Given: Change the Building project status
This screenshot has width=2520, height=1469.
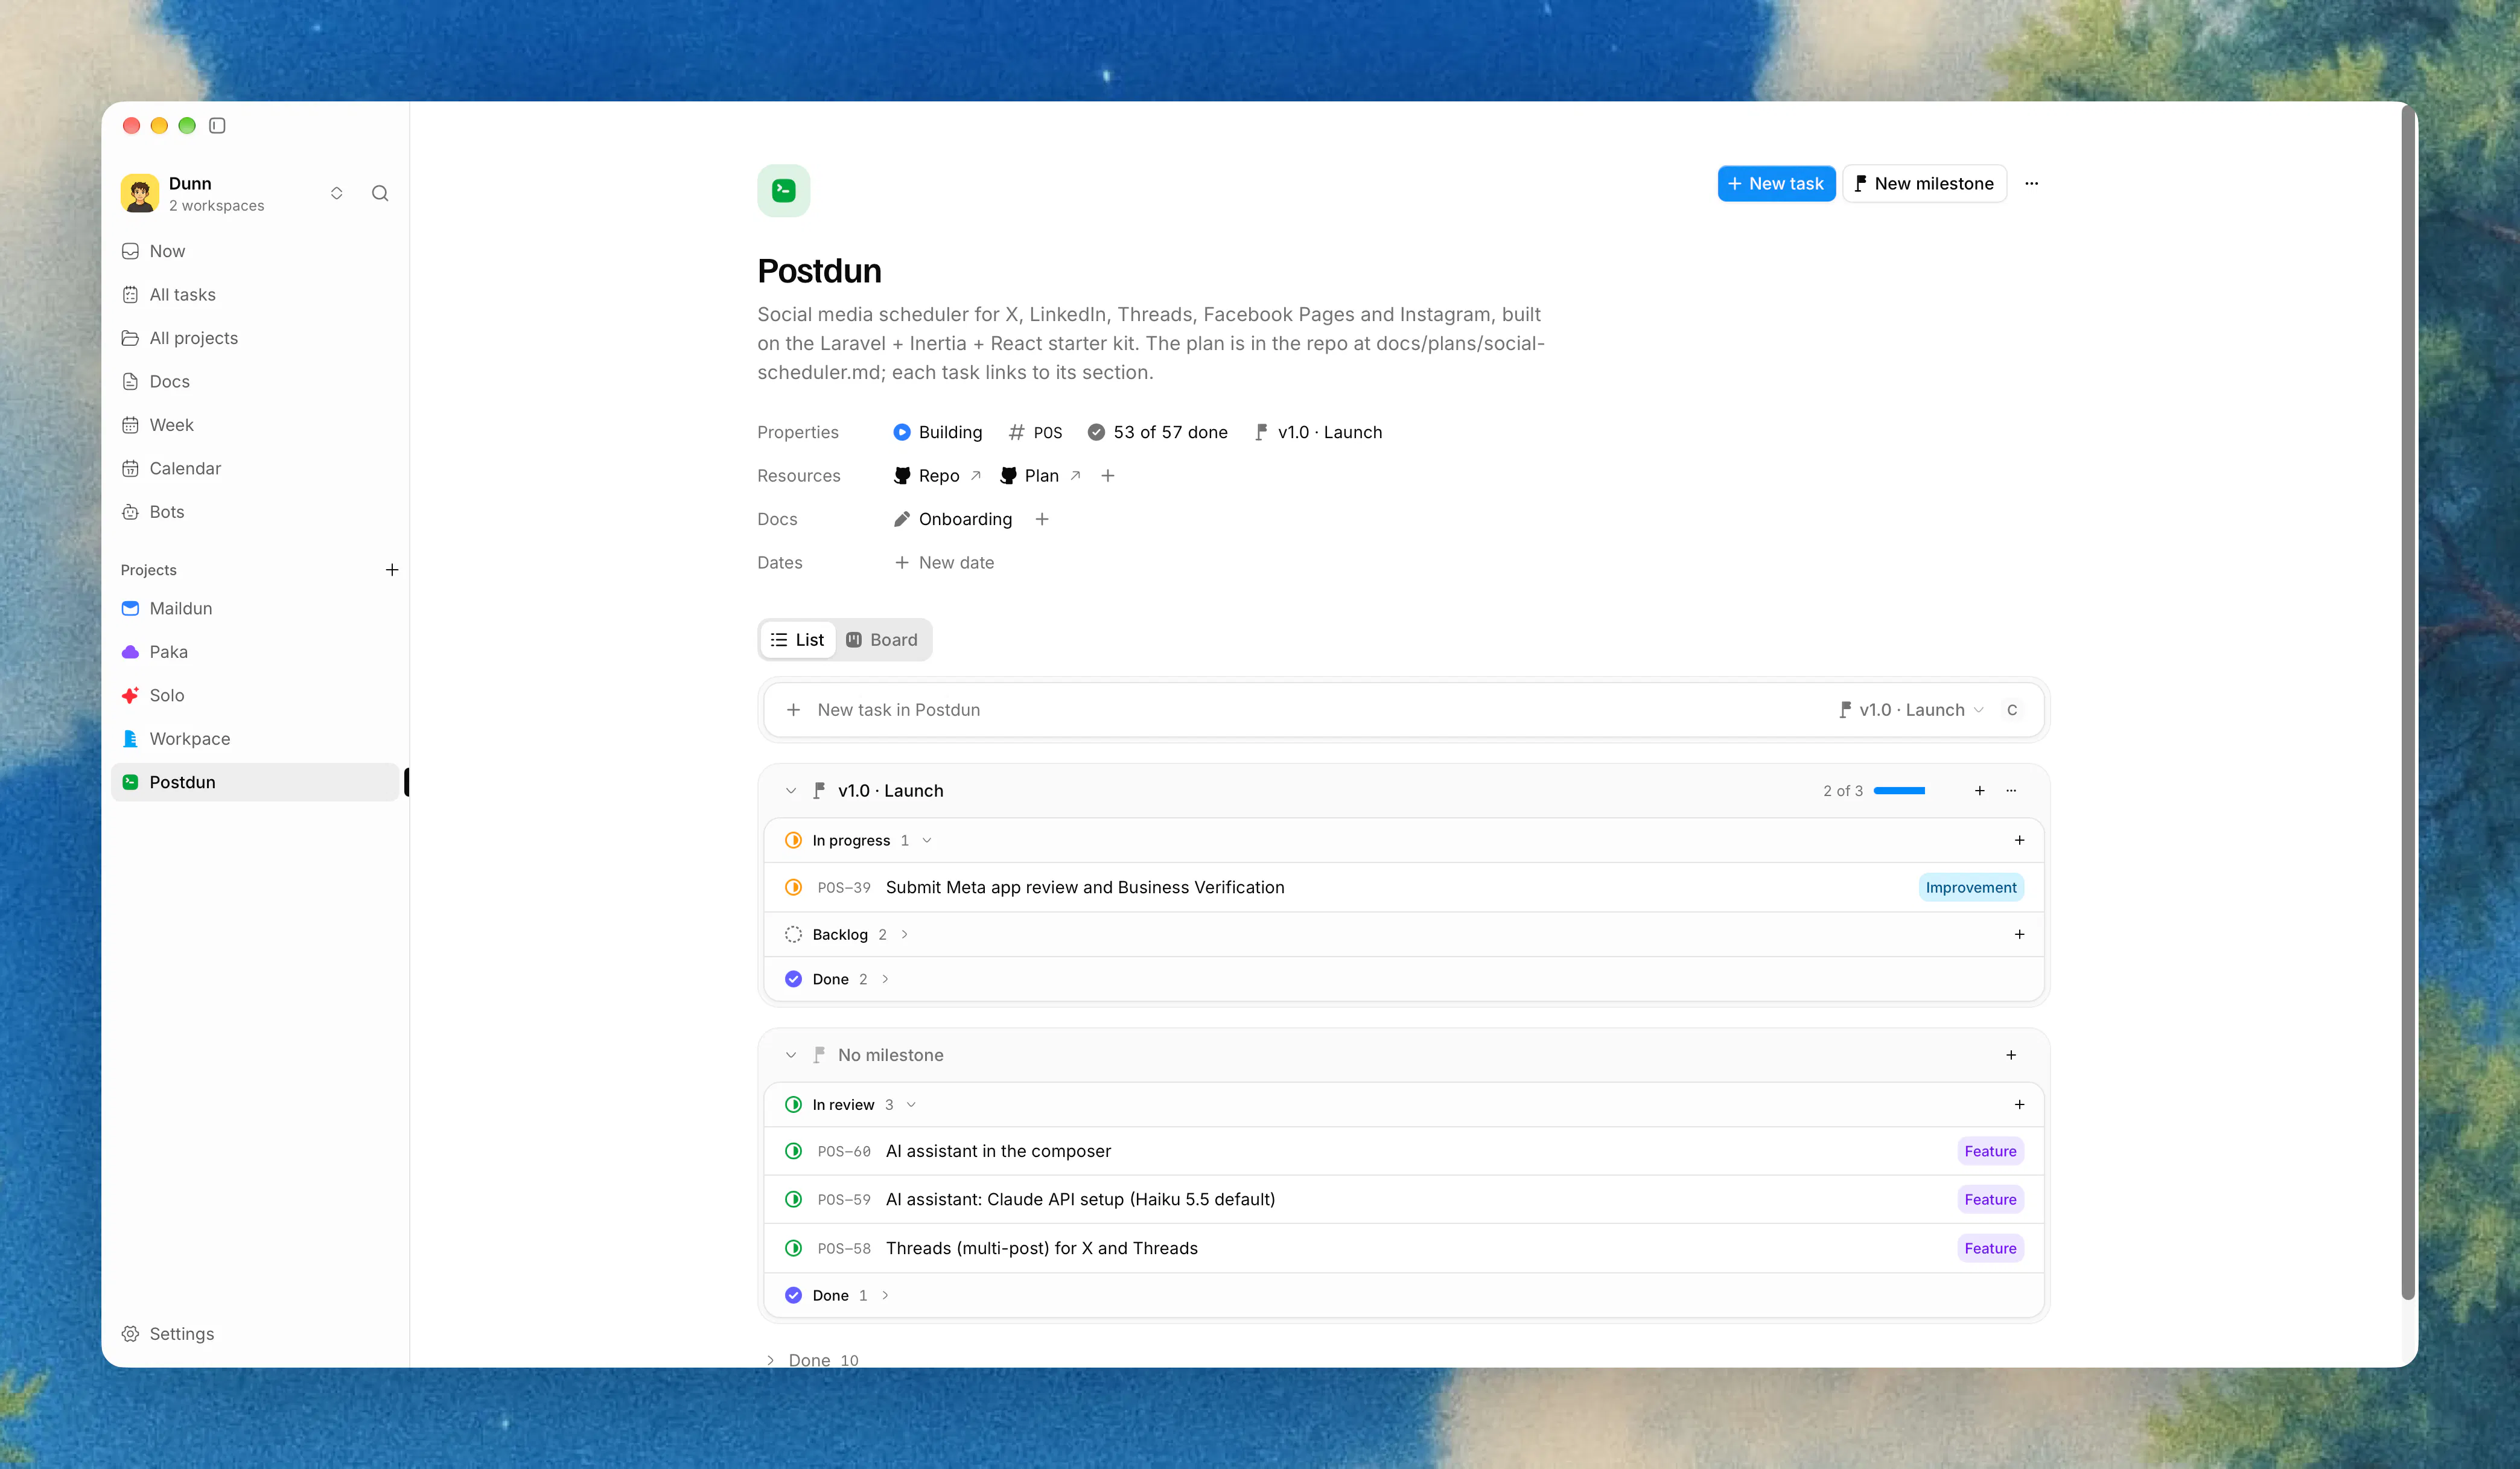Looking at the screenshot, I should [x=937, y=432].
